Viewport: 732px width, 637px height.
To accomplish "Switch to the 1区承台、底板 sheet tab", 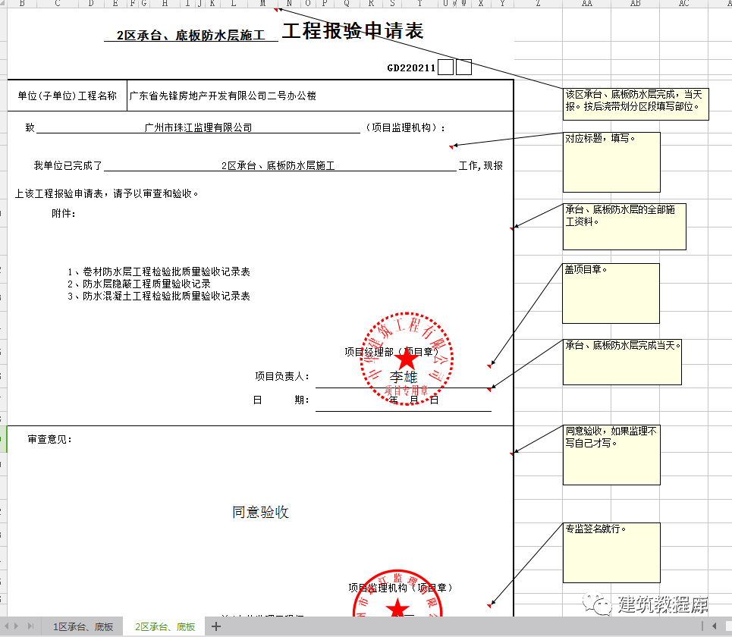I will coord(83,626).
